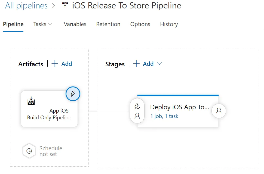Select the Deploy iOS App To... stage name
This screenshot has width=264, height=174.
tap(179, 107)
